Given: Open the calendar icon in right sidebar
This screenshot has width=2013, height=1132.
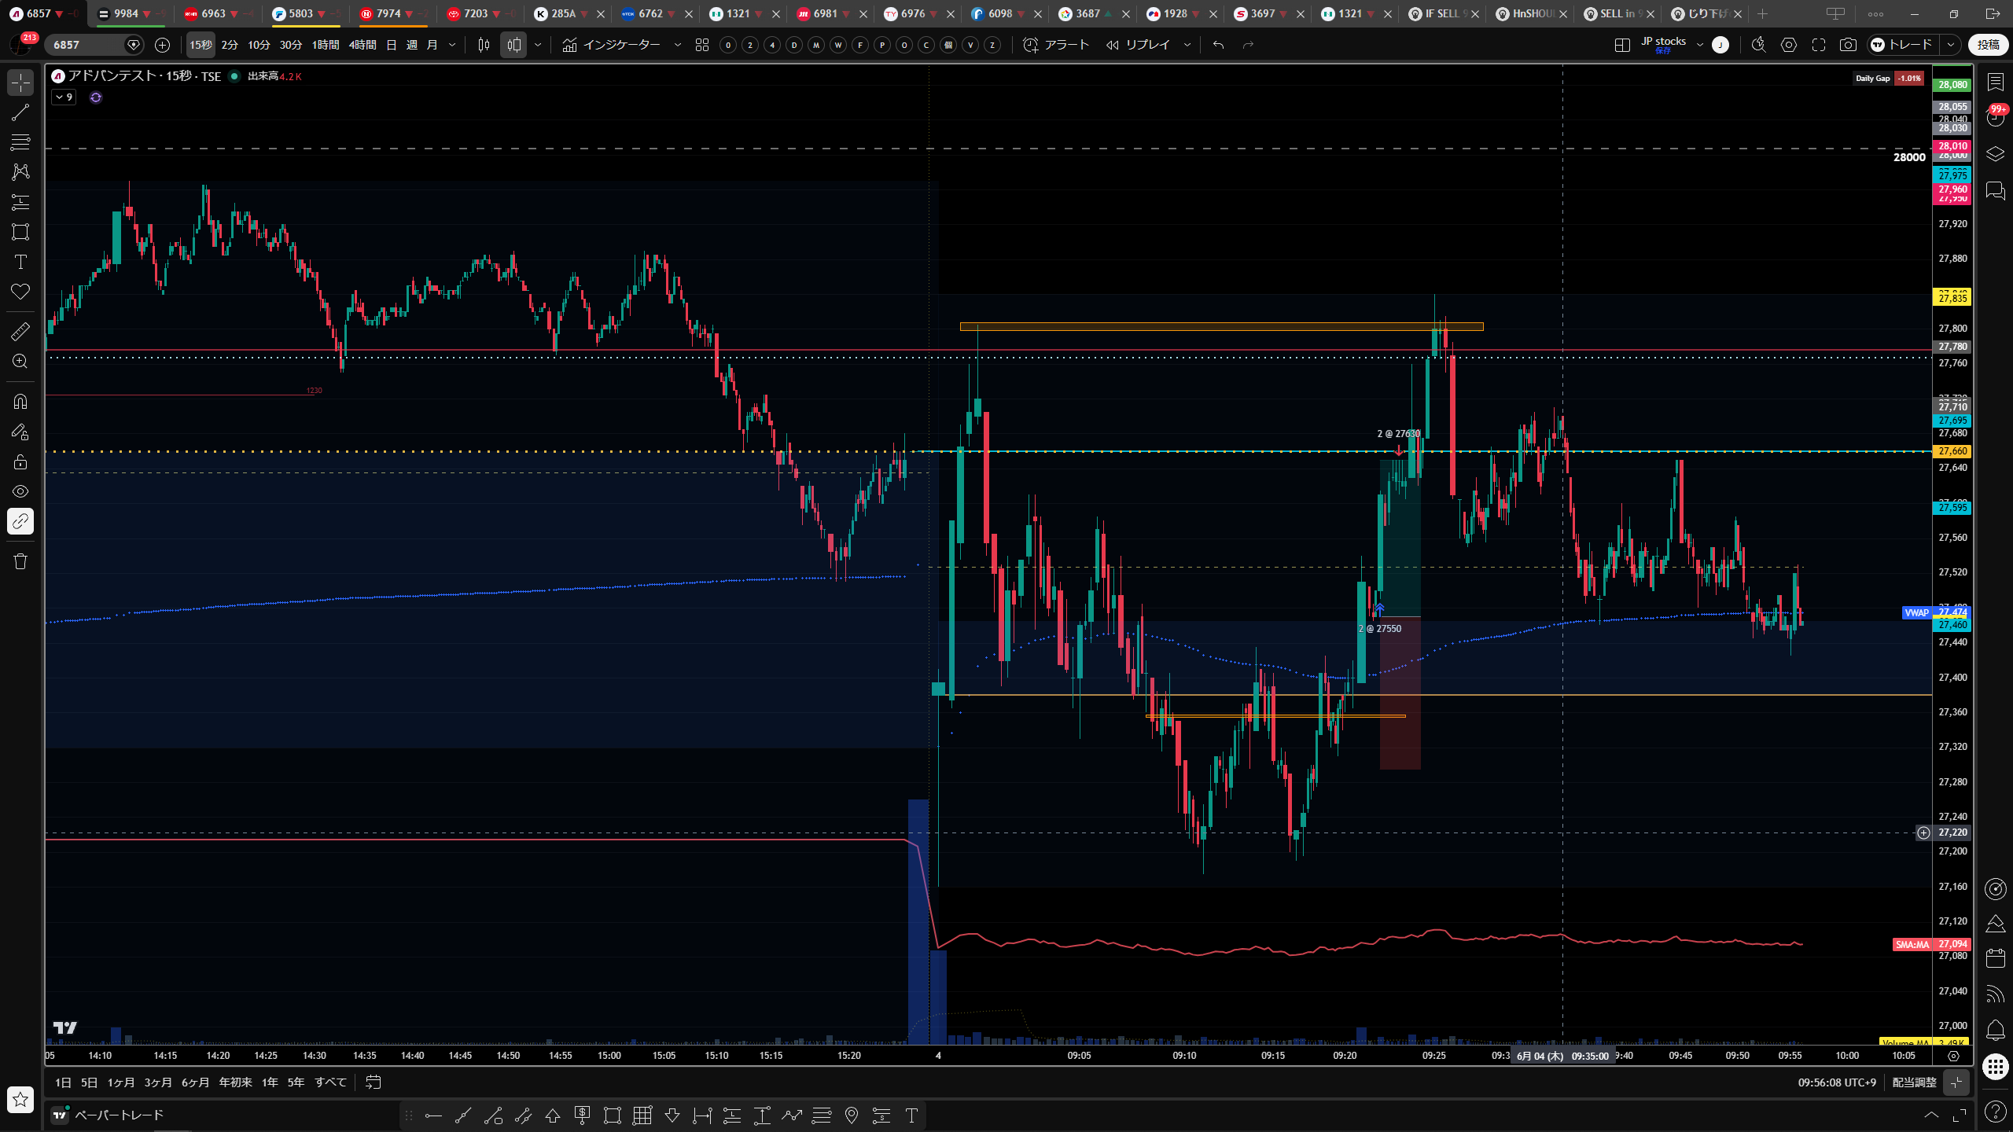Looking at the screenshot, I should [1995, 957].
